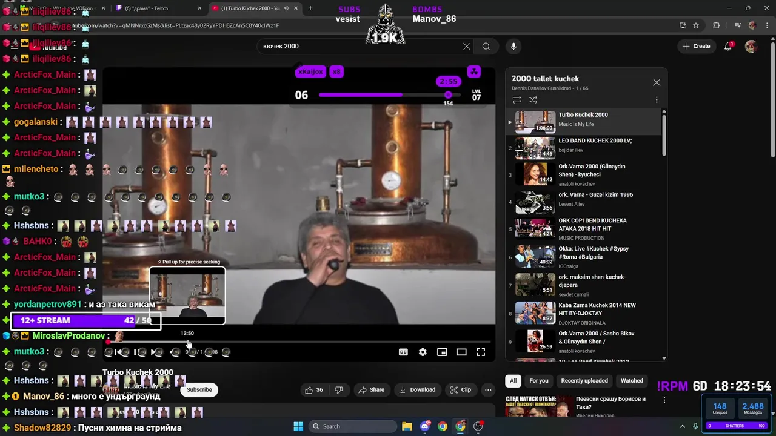The image size is (776, 436).
Task: Open File Explorer from taskbar
Action: click(x=407, y=426)
